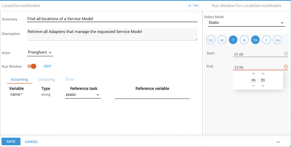
Task: Click the Type column header
Action: [46, 89]
